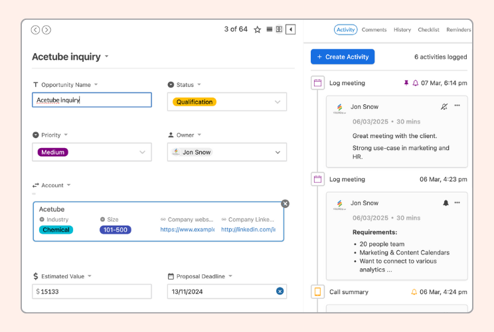Open more options on first Jon Snow activity
494x332 pixels.
pyautogui.click(x=457, y=106)
